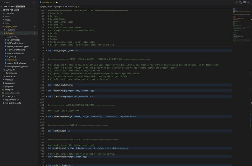252x166 pixels.
Task: Expand the build folder
Action: (3, 23)
